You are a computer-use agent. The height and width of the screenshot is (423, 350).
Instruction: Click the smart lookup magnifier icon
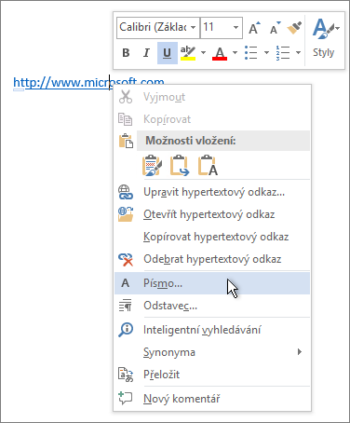[x=126, y=330]
